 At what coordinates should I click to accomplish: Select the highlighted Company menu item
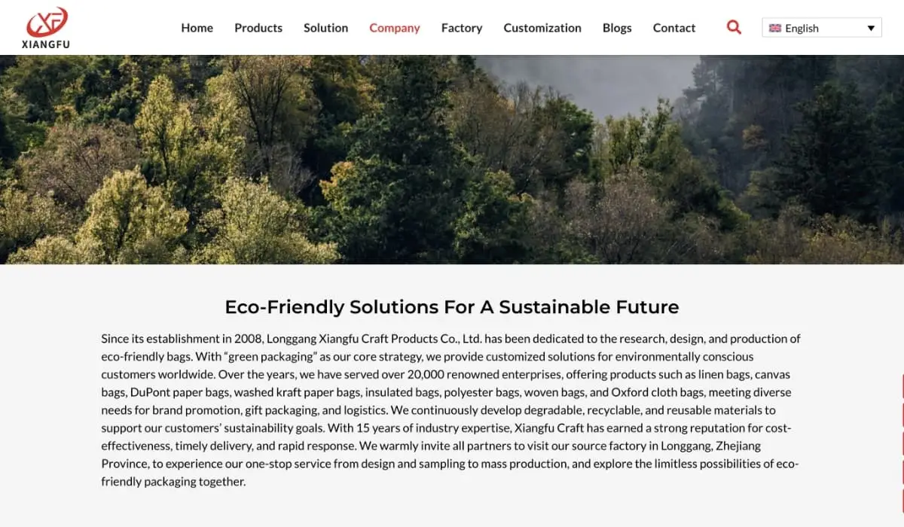coord(394,28)
